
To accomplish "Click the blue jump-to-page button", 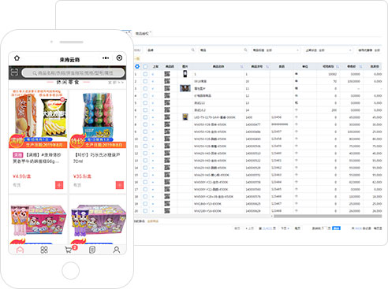I will tap(336, 228).
